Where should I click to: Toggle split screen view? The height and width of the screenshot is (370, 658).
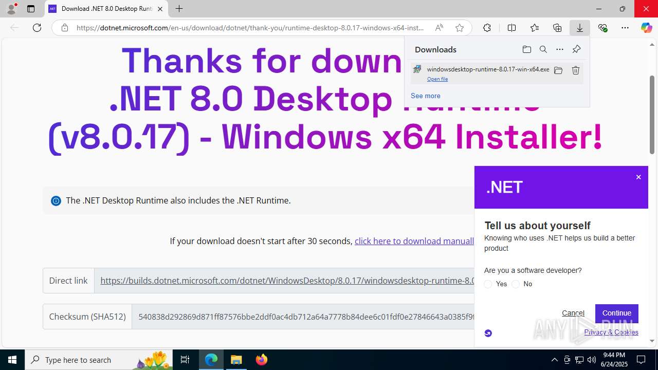tap(511, 28)
